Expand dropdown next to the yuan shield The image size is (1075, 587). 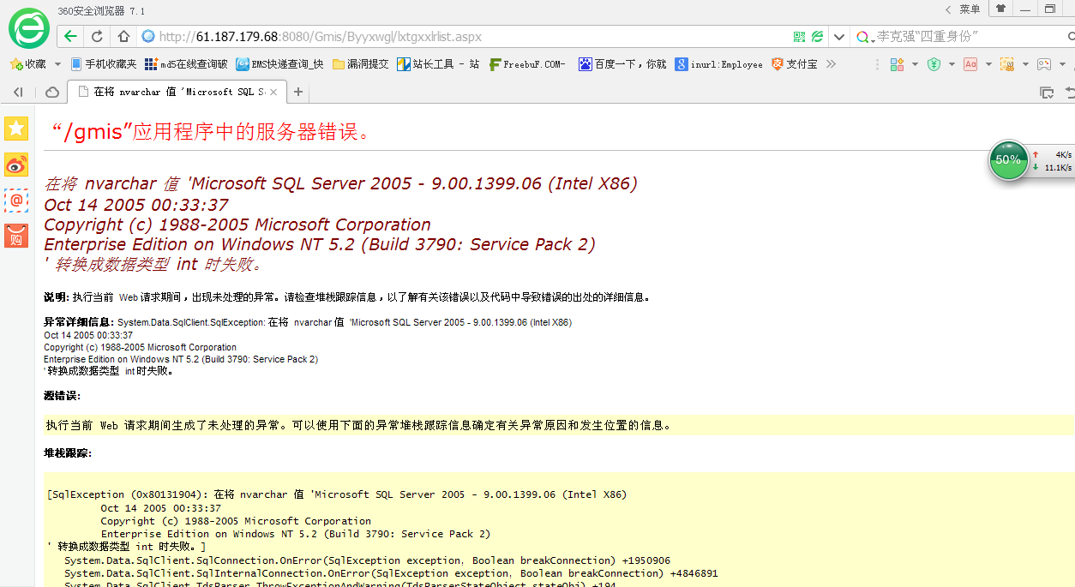click(x=952, y=64)
